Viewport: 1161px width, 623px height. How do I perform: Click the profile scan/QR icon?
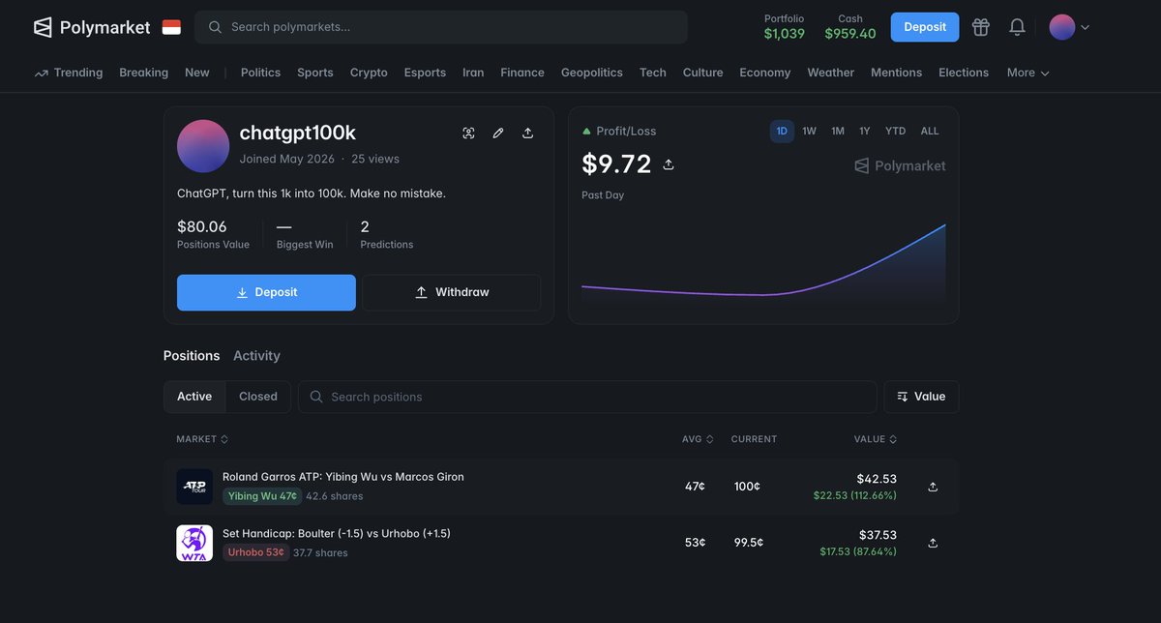point(468,133)
